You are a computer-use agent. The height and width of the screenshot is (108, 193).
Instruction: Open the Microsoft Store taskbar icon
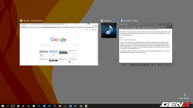tap(18, 106)
